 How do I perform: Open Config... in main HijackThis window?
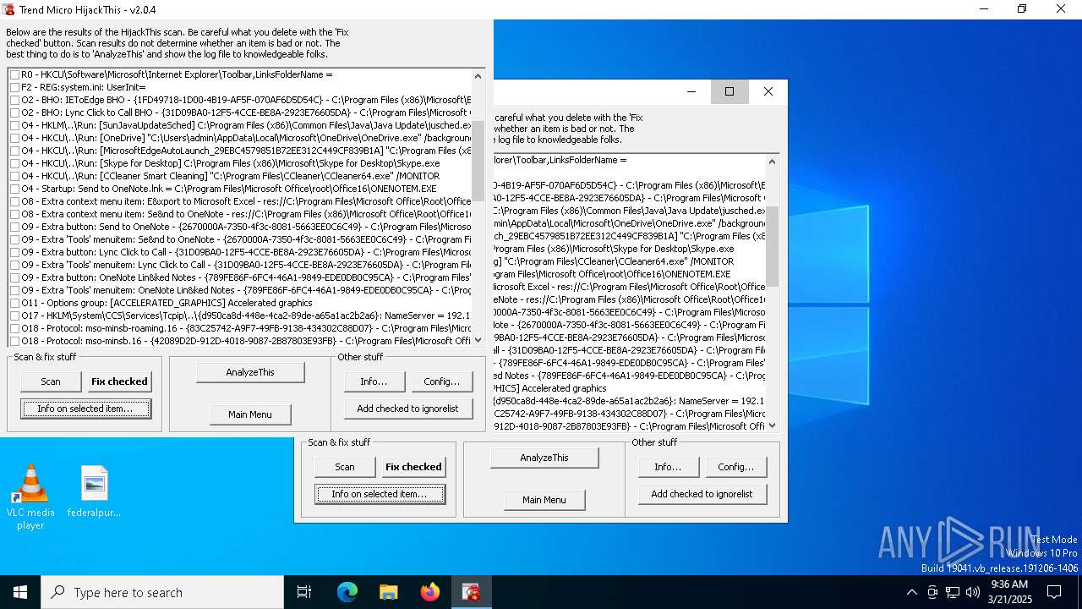442,381
